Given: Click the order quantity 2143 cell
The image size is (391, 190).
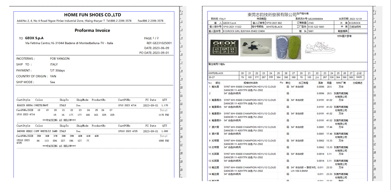Looking at the screenshot, I should click(x=311, y=23).
